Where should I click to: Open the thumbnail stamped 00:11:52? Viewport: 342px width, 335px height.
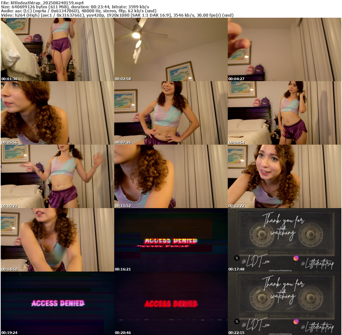click(171, 176)
